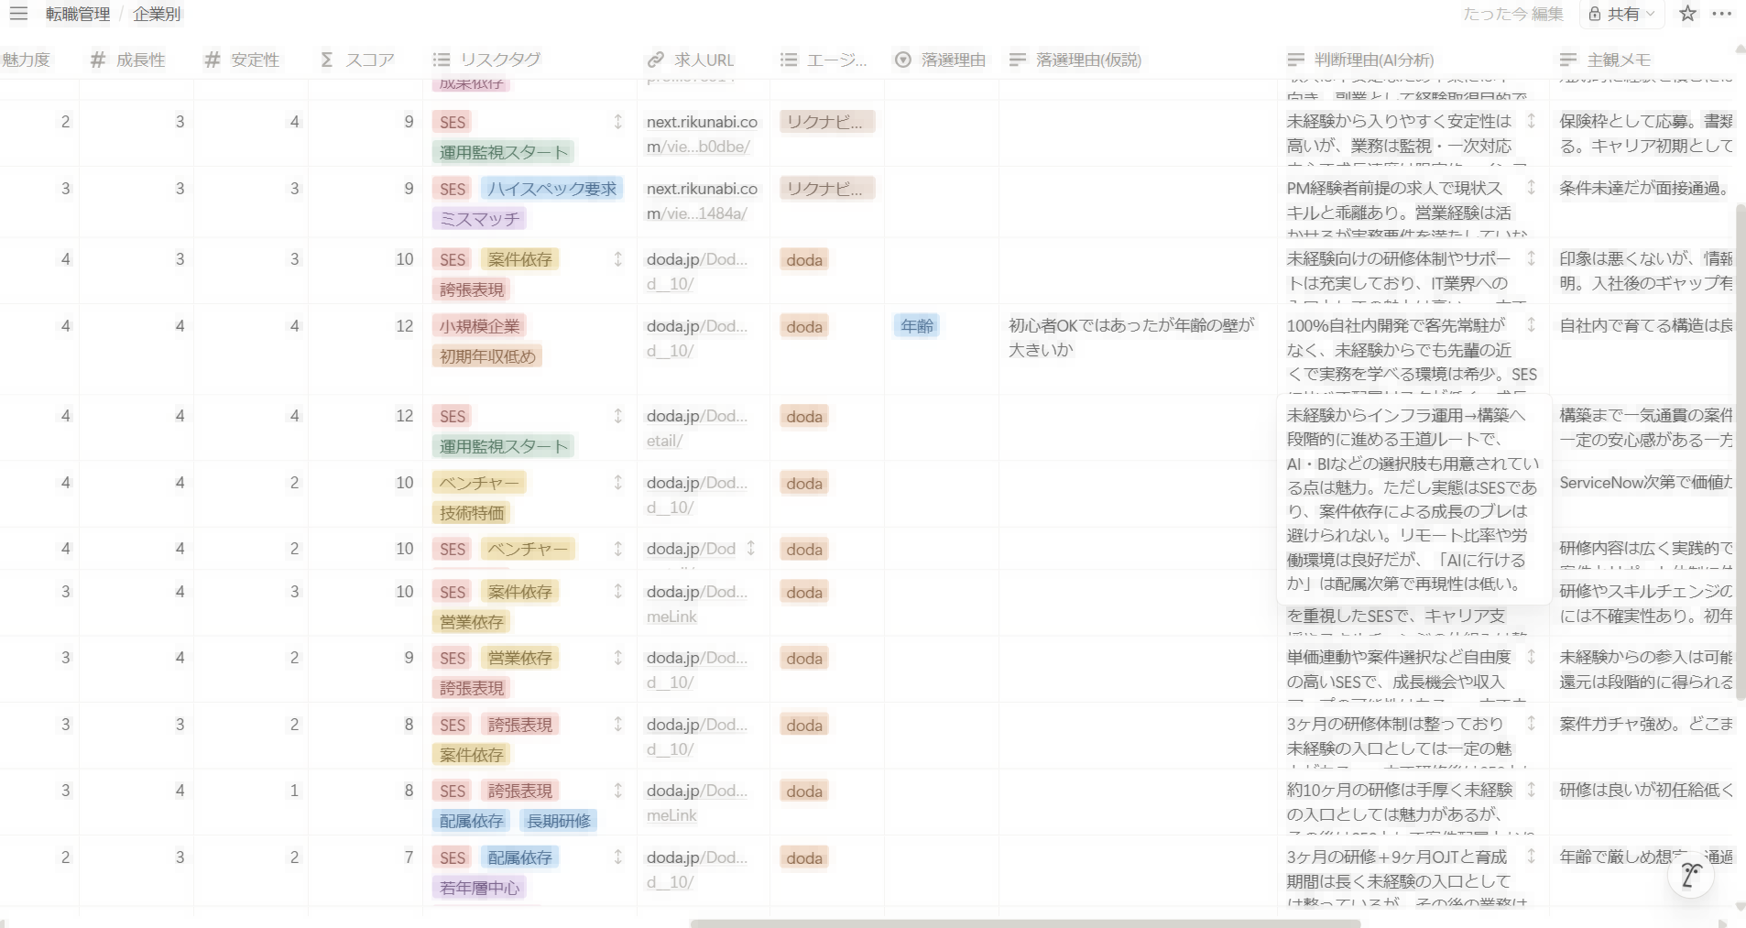Click the # icon on the 成長性 column
The height and width of the screenshot is (928, 1746).
(98, 59)
